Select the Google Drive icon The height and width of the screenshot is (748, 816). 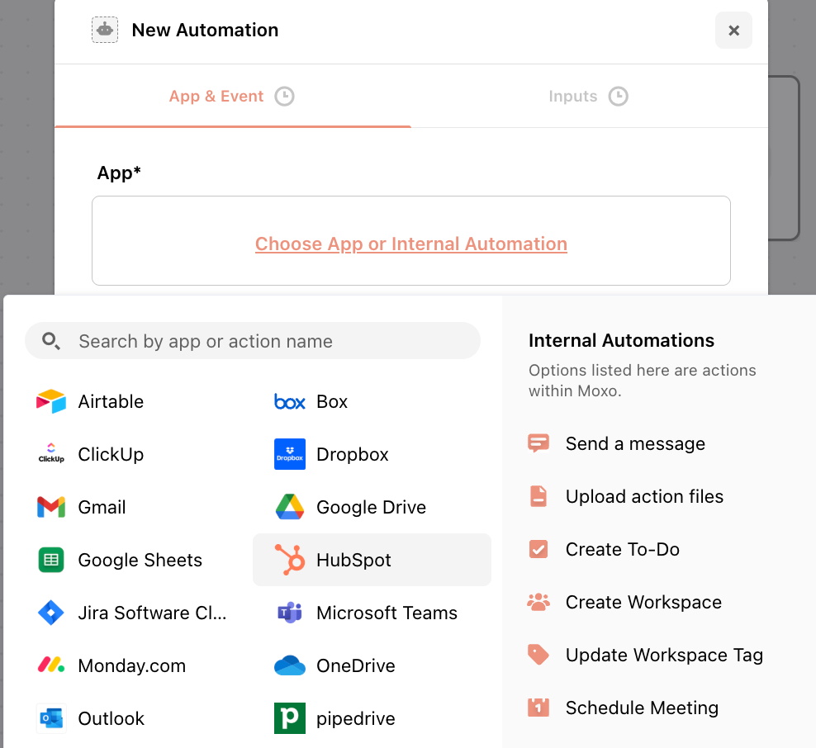tap(290, 507)
